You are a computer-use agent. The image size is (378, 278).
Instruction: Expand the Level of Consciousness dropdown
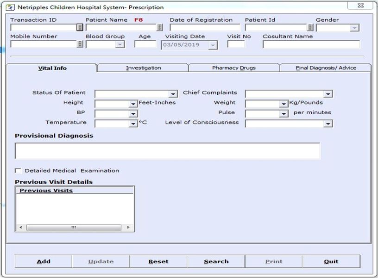pos(328,124)
